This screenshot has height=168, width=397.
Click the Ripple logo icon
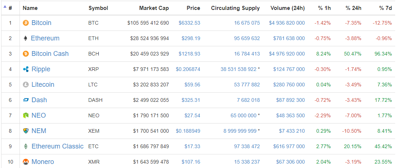(x=26, y=69)
